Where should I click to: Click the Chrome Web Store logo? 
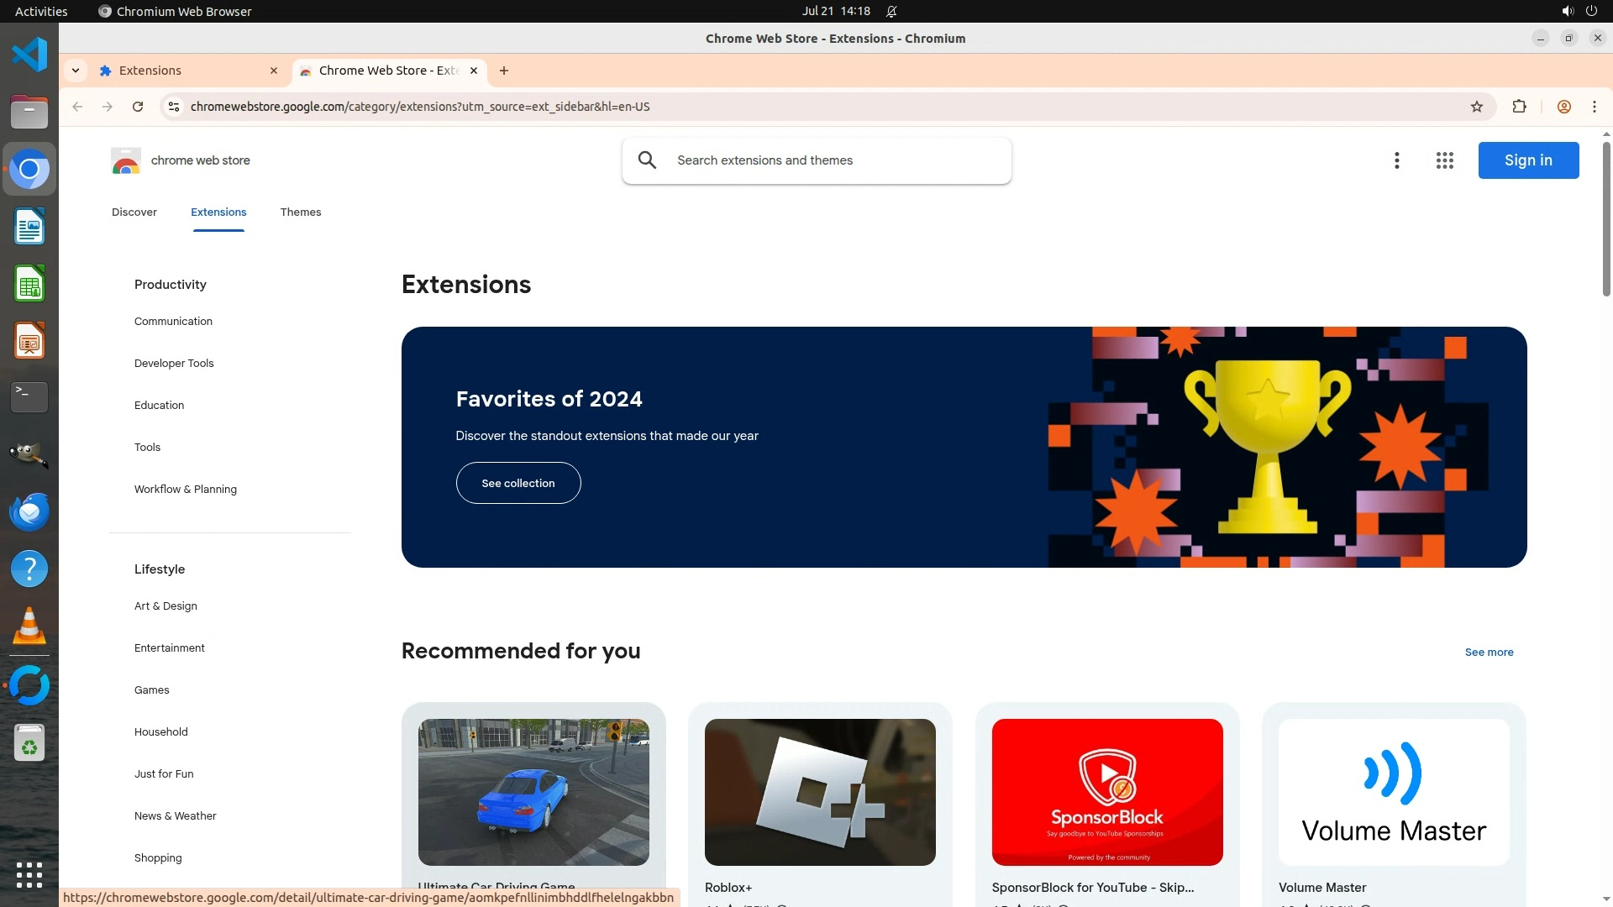pos(126,160)
